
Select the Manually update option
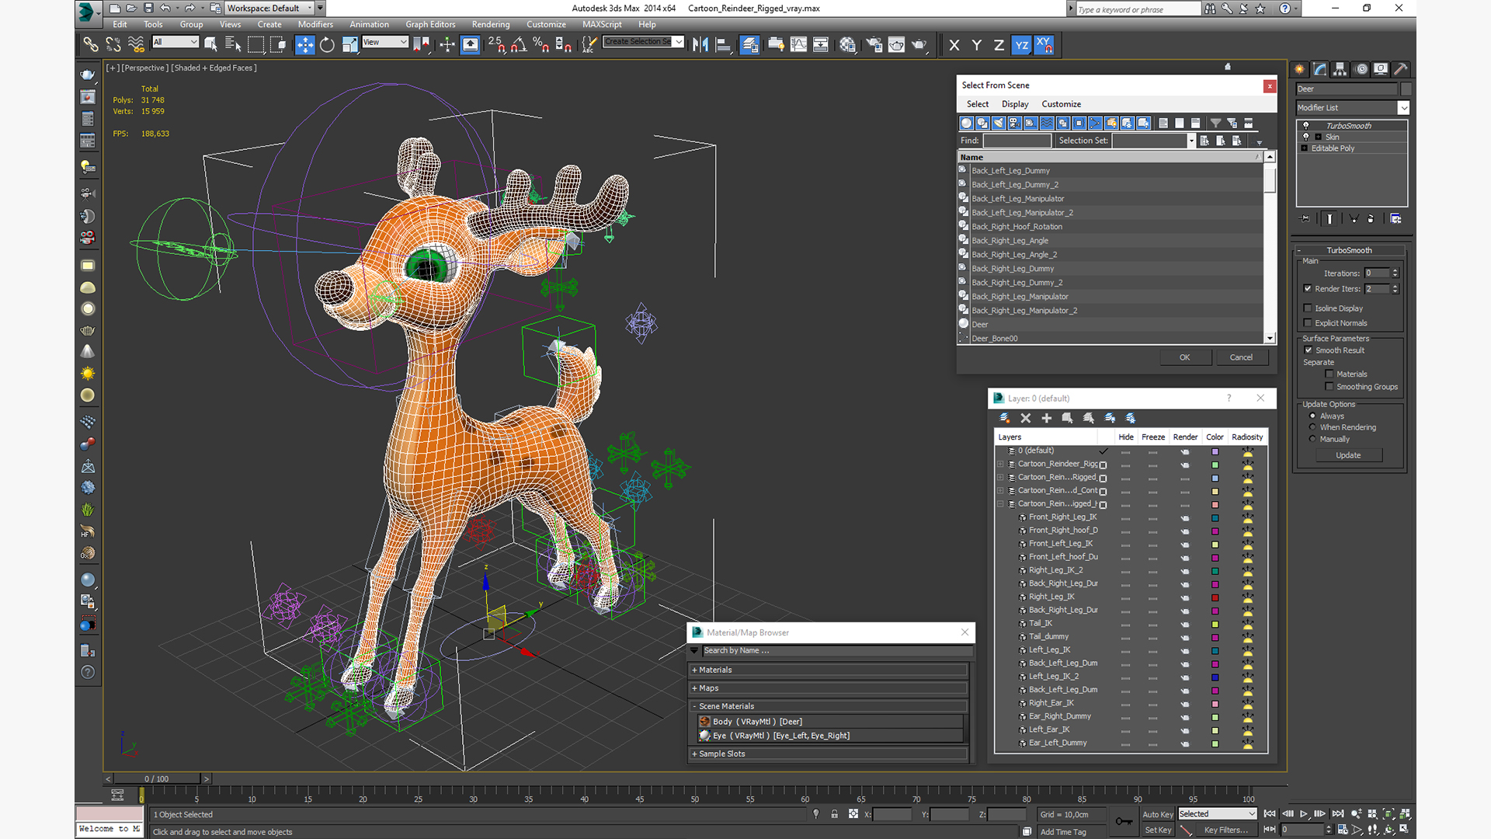1313,439
